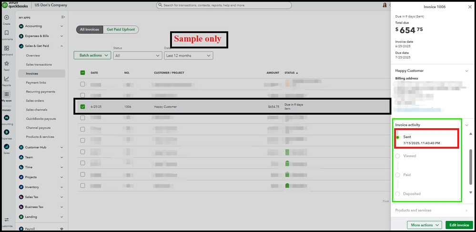Open the Status filter set to All

[x=138, y=56]
